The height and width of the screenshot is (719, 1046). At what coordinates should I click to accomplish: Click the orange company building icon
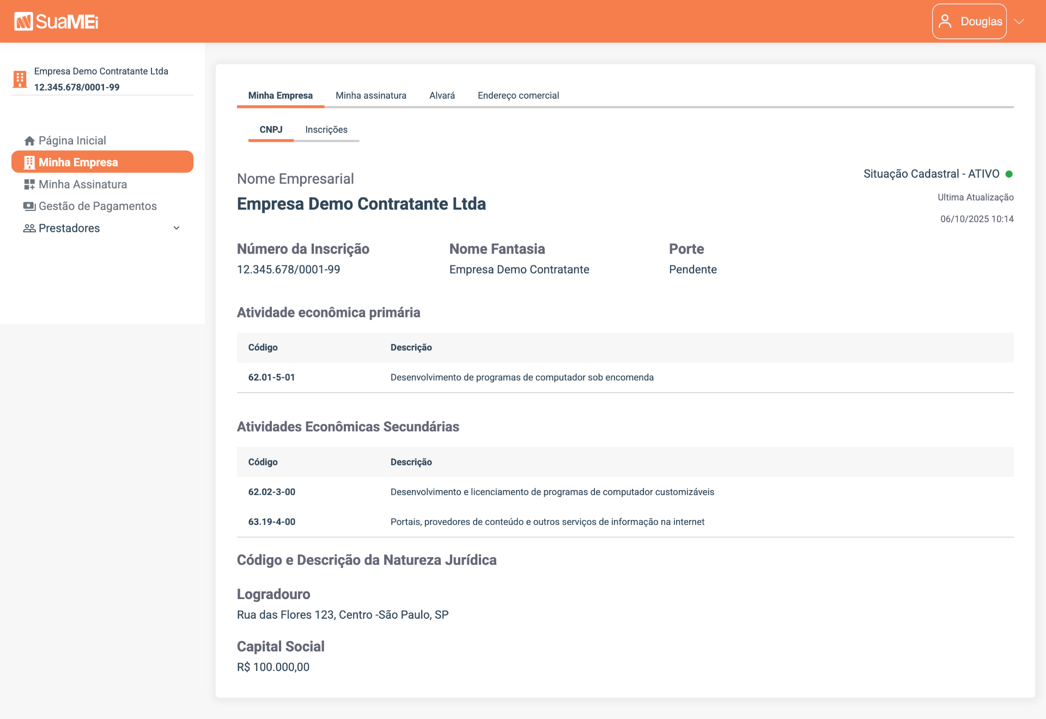20,79
